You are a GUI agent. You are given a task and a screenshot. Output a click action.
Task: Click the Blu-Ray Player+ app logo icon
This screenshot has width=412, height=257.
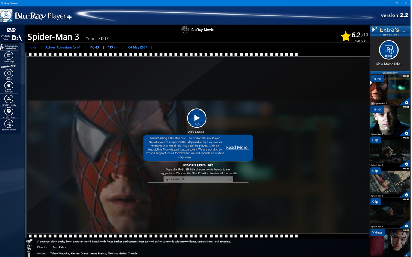[6, 15]
